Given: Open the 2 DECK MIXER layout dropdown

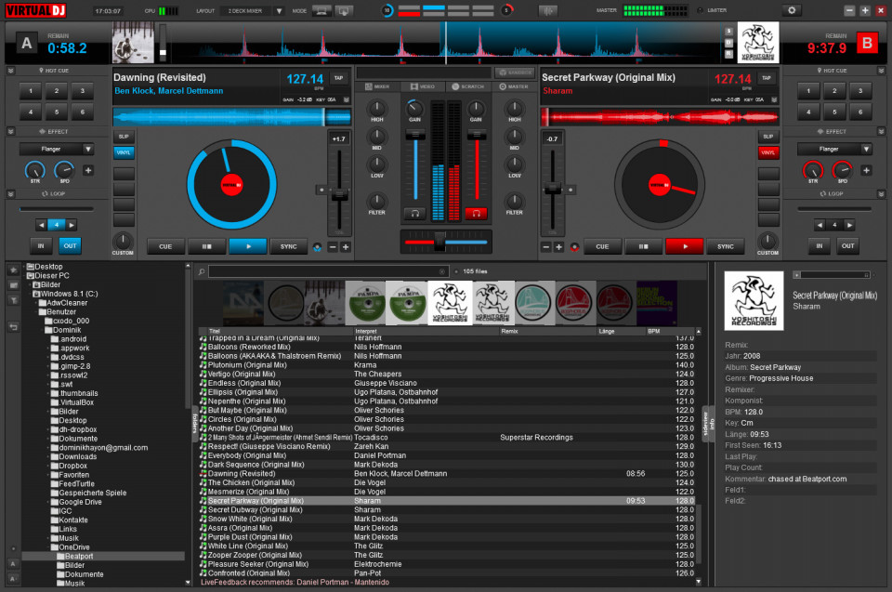Looking at the screenshot, I should 279,11.
